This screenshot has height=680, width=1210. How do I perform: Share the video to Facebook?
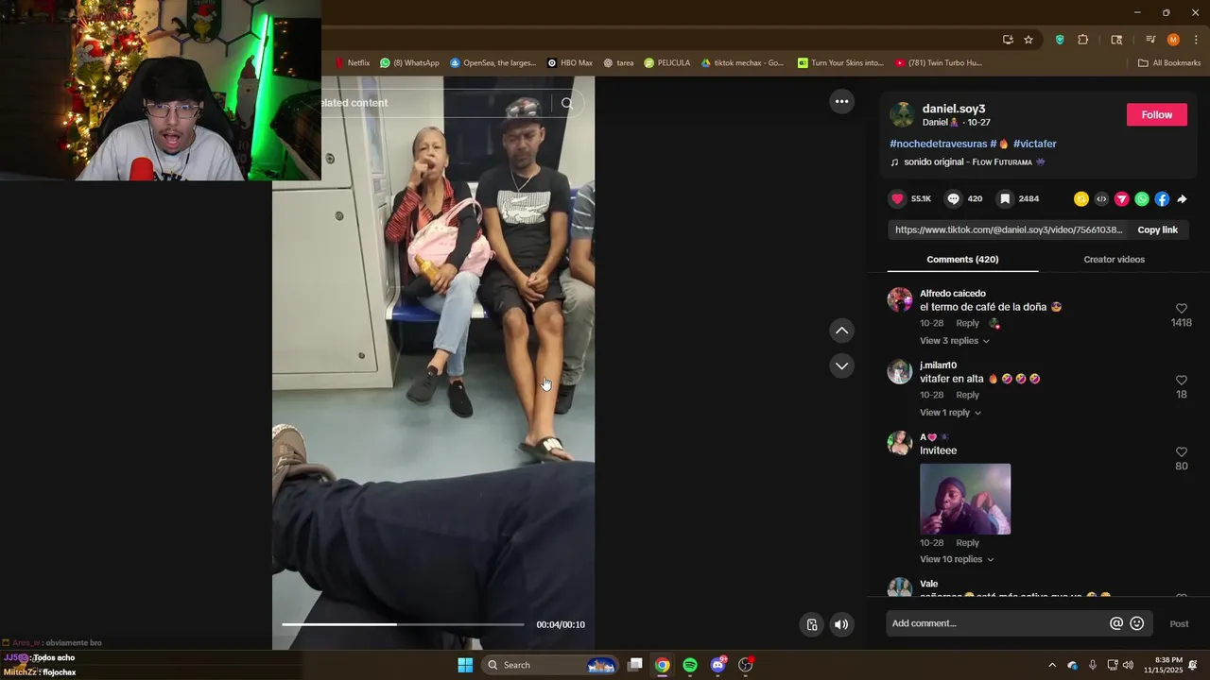coord(1162,198)
